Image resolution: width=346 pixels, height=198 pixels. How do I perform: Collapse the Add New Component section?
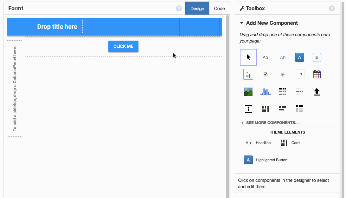[242, 23]
